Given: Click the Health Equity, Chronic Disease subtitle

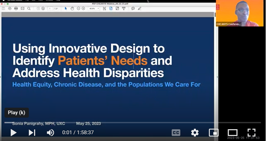Looking at the screenshot, I should click(x=106, y=85).
